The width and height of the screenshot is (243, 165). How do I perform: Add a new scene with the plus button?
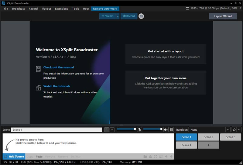pyautogui.click(x=208, y=145)
